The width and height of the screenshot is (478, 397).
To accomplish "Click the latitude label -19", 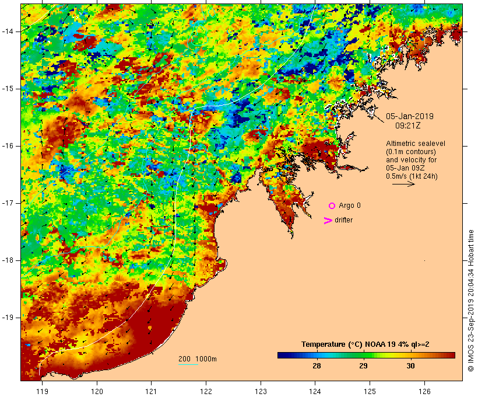I will point(8,318).
